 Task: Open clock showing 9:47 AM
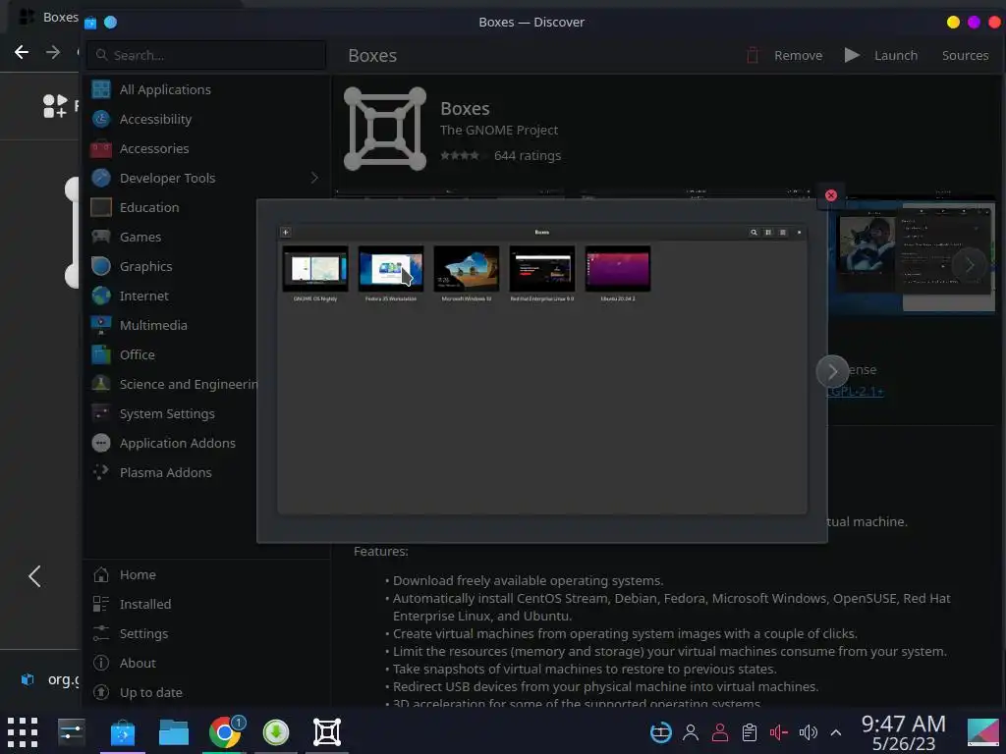(904, 732)
